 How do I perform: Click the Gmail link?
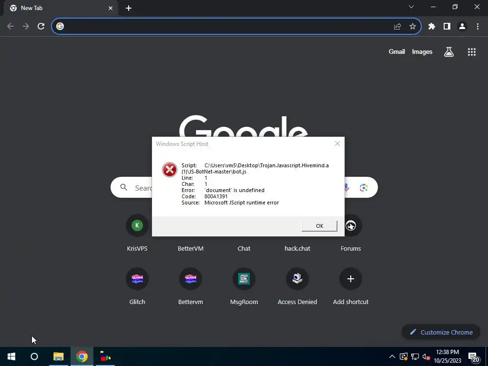point(397,52)
